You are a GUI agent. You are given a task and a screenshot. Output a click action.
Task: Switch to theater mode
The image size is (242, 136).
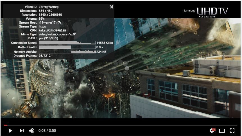pyautogui.click(x=222, y=131)
